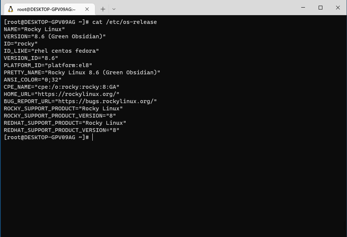The width and height of the screenshot is (347, 237).
Task: Close the root@DESKTOP-GPV09AG tab with its X
Action: [87, 9]
